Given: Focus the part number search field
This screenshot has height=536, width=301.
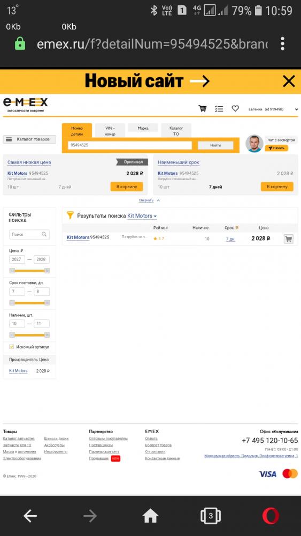Looking at the screenshot, I should pos(130,145).
